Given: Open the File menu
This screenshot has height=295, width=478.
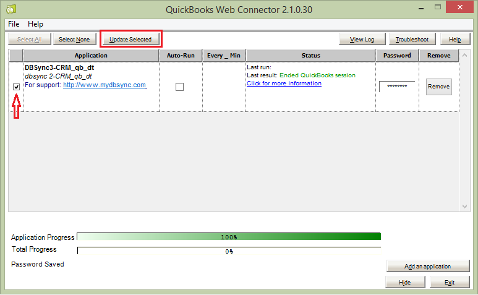Looking at the screenshot, I should tap(14, 24).
